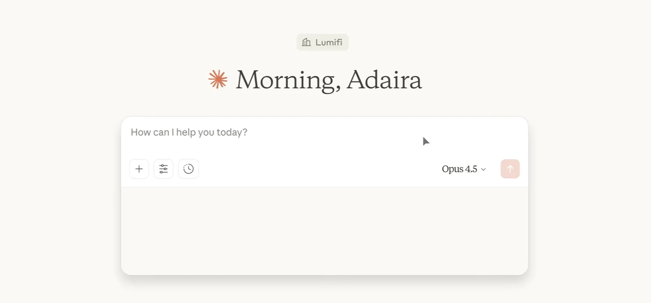Viewport: 651px width, 303px height.
Task: Click the "Morning, Adaira" greeting heading
Action: pyautogui.click(x=329, y=80)
